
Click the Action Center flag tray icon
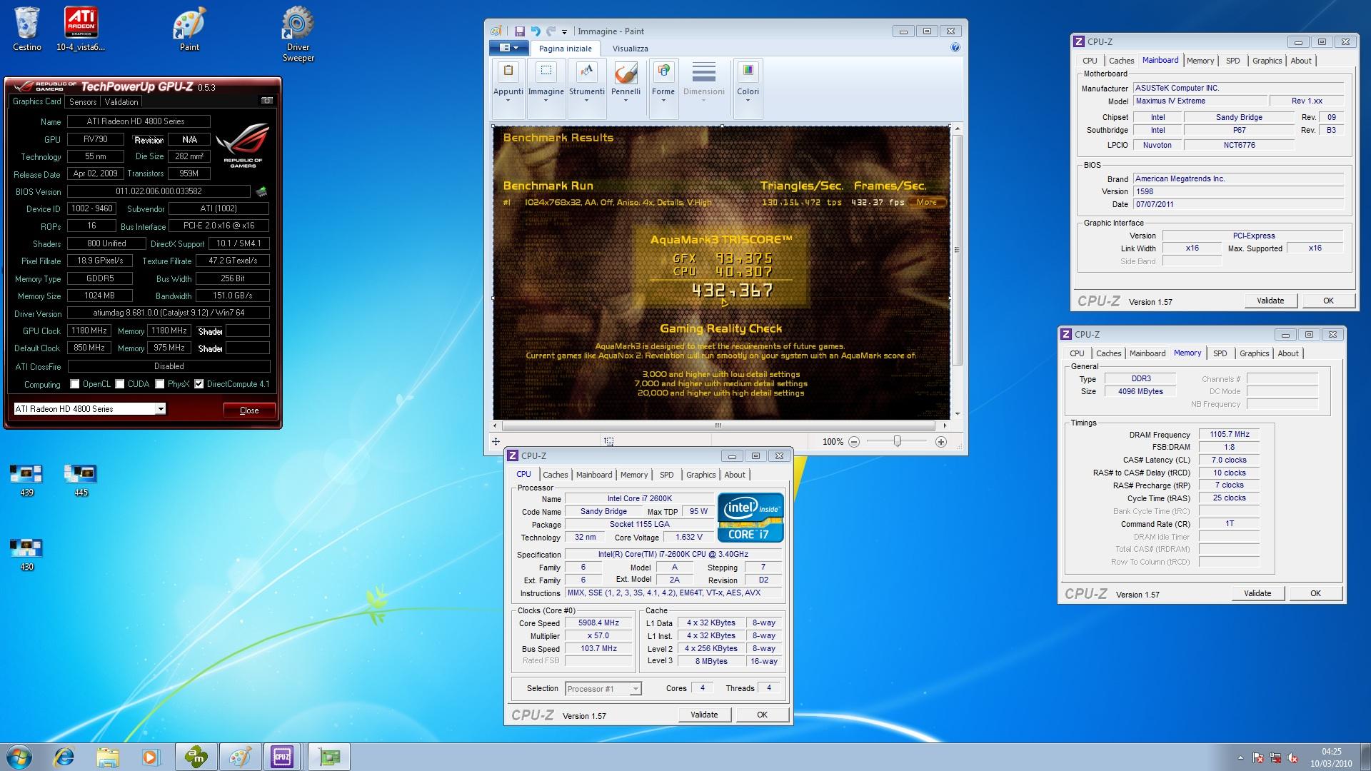click(1258, 757)
